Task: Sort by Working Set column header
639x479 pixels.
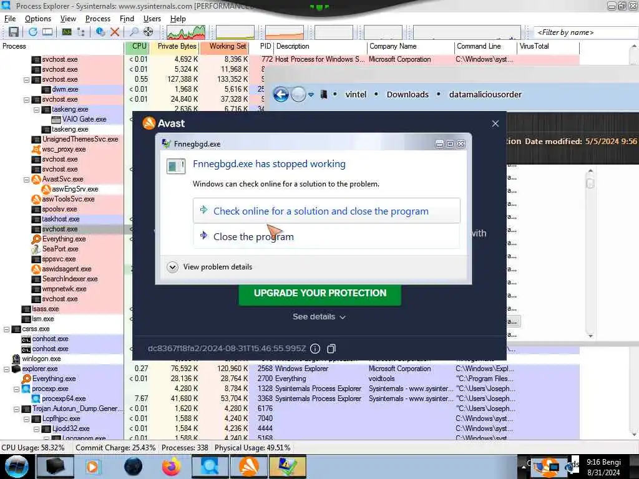Action: click(x=225, y=46)
